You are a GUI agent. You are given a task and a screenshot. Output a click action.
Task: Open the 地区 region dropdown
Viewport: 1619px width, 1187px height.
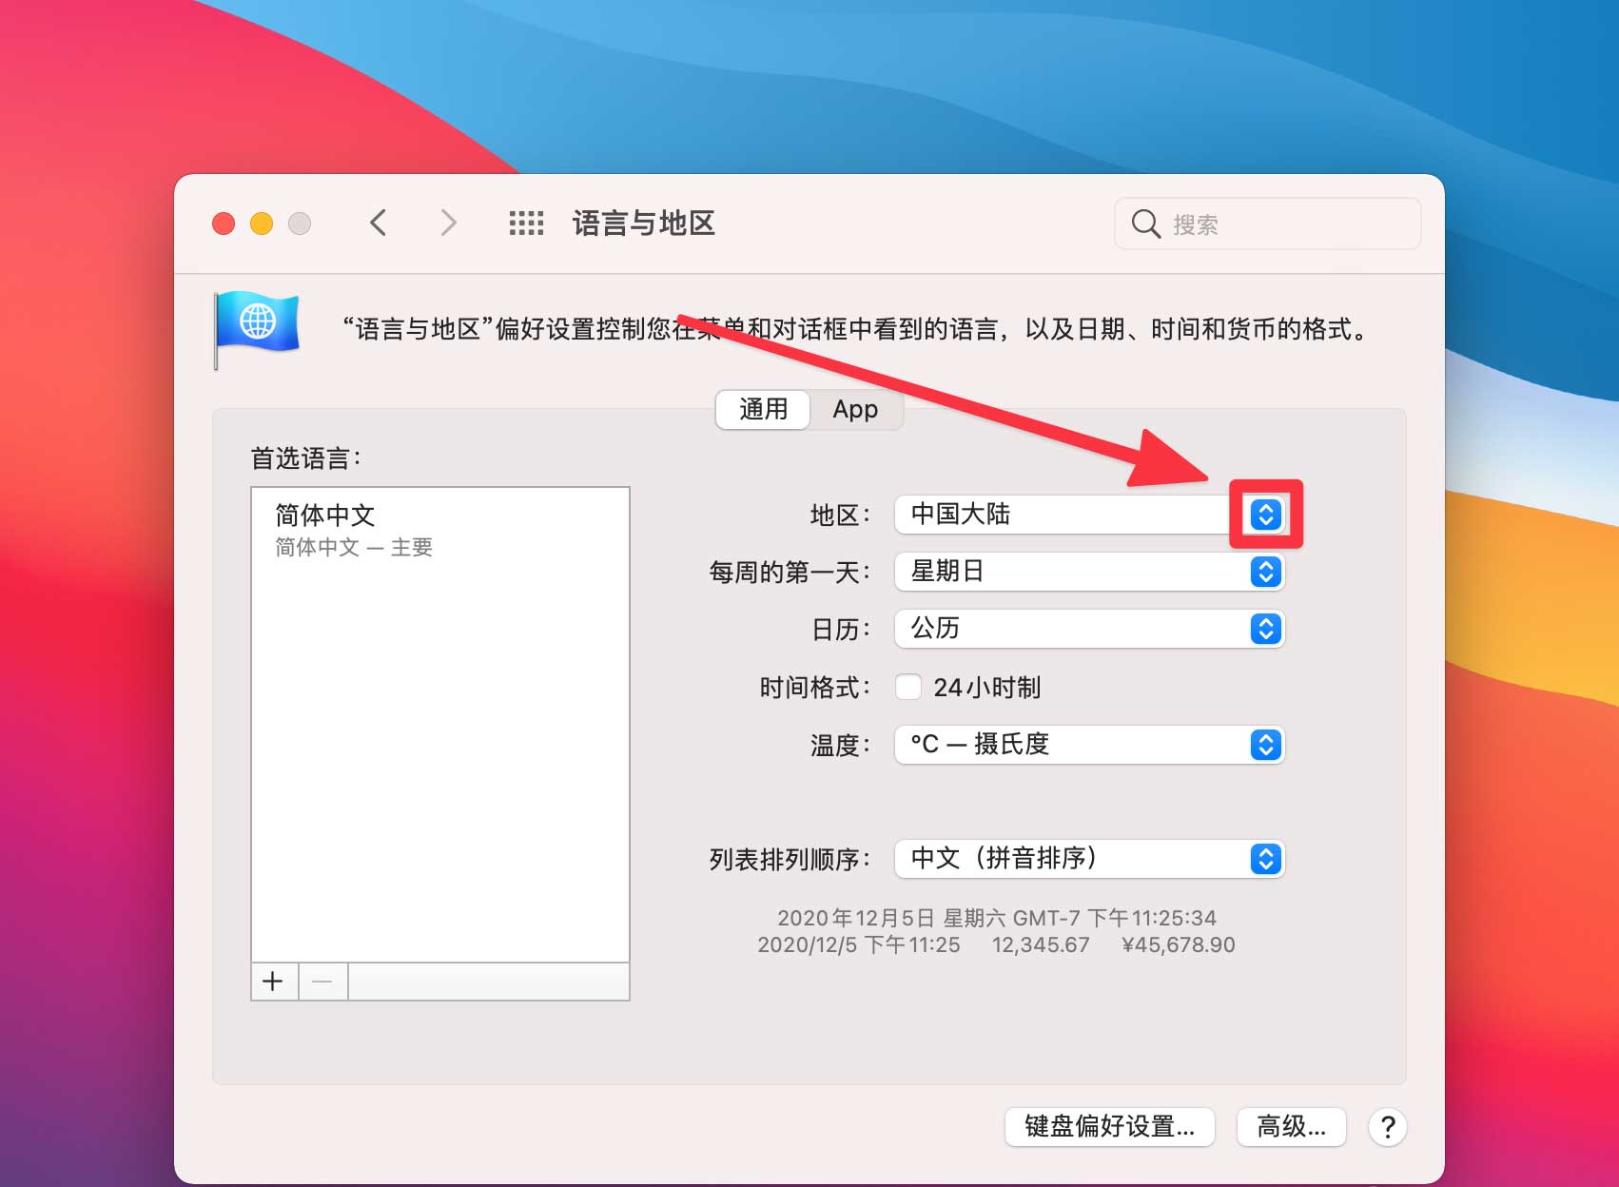pos(1264,515)
